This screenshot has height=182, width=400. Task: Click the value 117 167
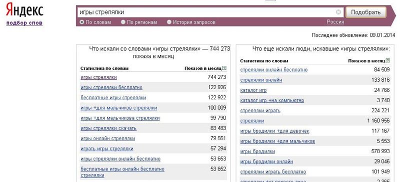click(380, 131)
